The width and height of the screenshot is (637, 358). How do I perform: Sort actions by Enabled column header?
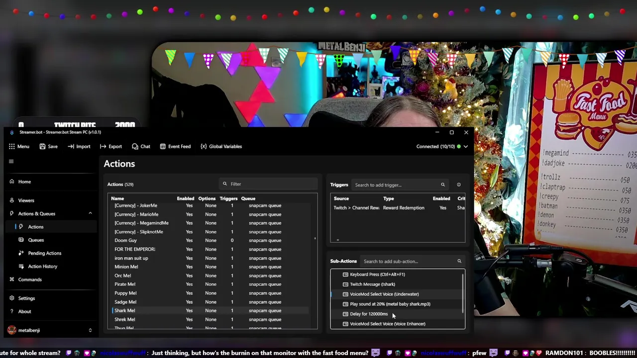(x=186, y=198)
